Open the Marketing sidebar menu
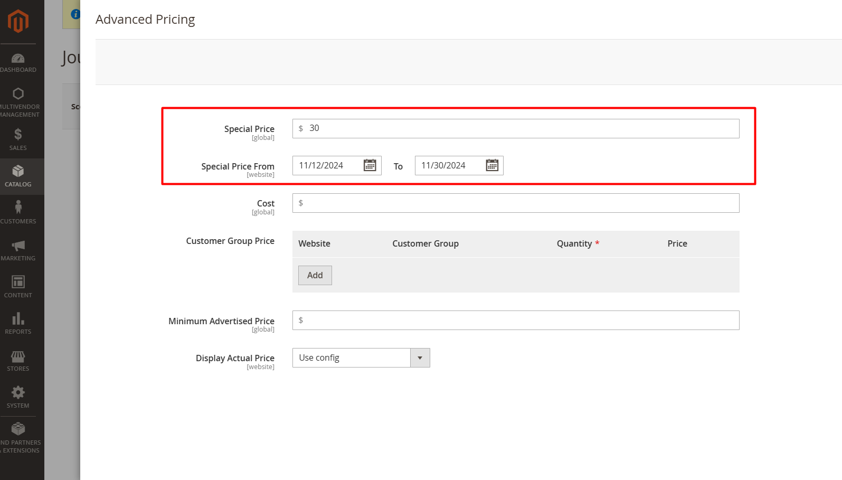The width and height of the screenshot is (842, 480). [18, 250]
